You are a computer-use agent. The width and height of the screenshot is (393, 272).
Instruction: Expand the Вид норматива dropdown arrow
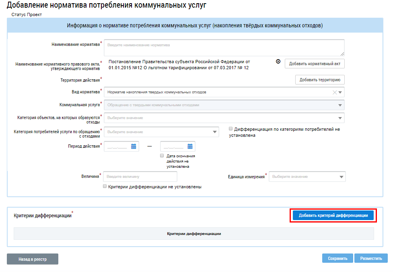pos(340,92)
